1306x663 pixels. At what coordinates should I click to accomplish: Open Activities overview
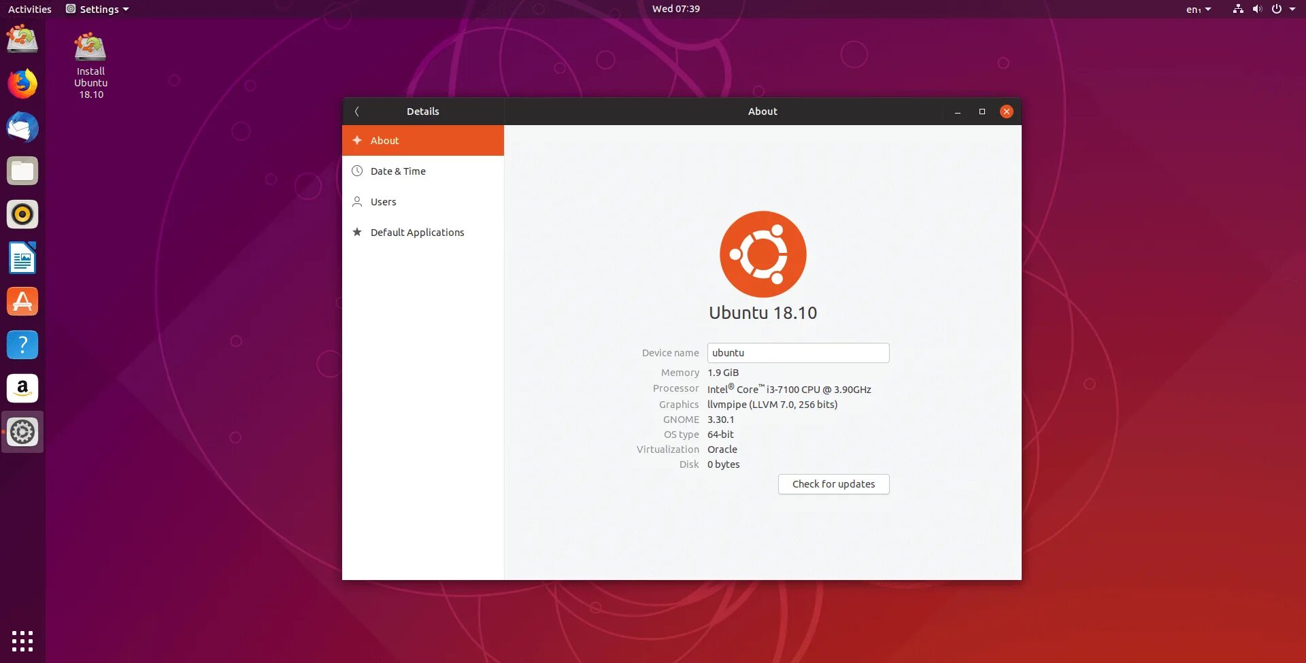pos(30,9)
